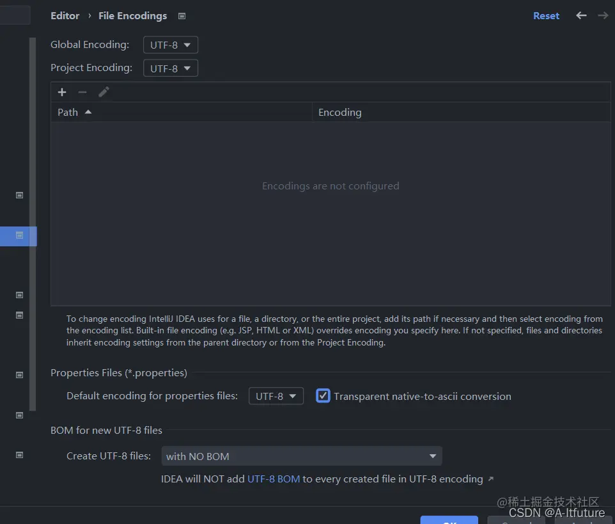Go forward with the right arrow
The image size is (615, 524).
[x=603, y=16]
